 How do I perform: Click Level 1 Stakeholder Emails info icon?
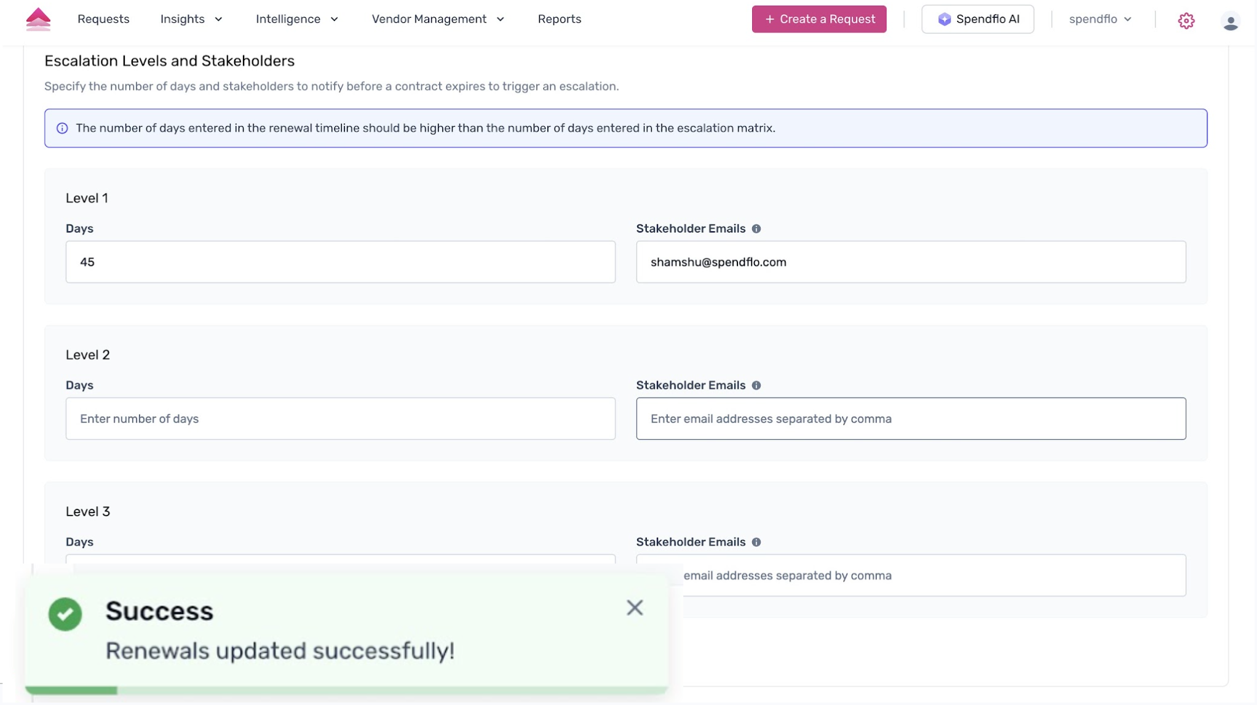[756, 229]
